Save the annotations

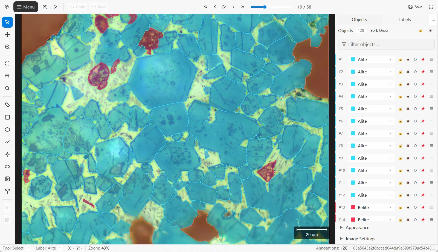tap(415, 7)
